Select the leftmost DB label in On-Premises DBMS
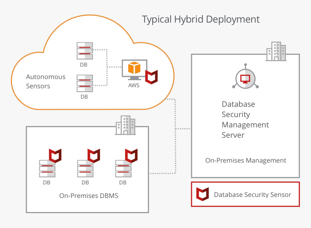This screenshot has height=228, width=311. [47, 183]
